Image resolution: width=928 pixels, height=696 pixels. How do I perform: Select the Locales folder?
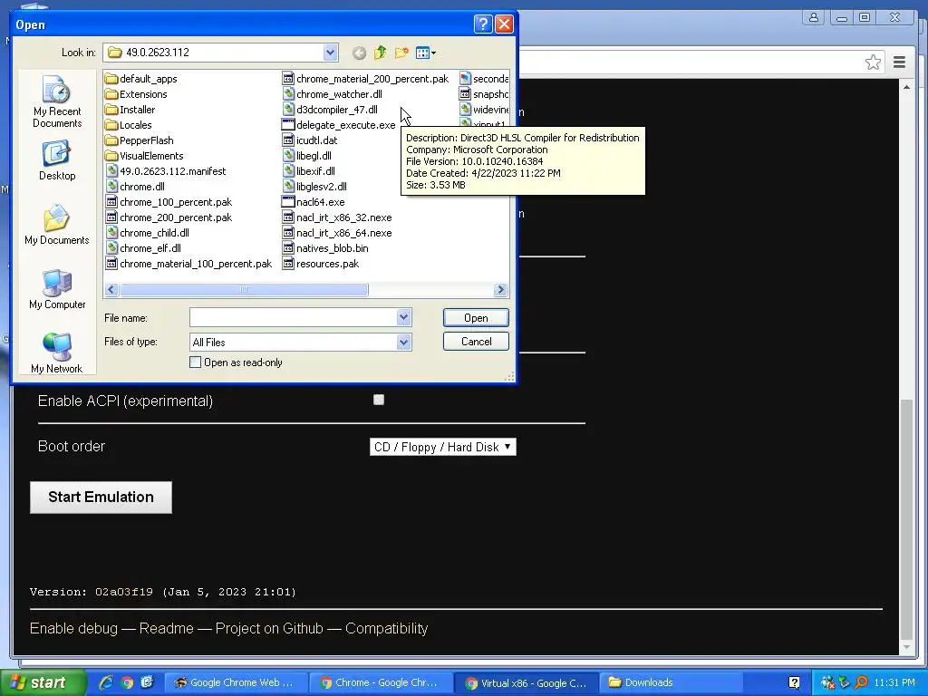click(x=129, y=125)
